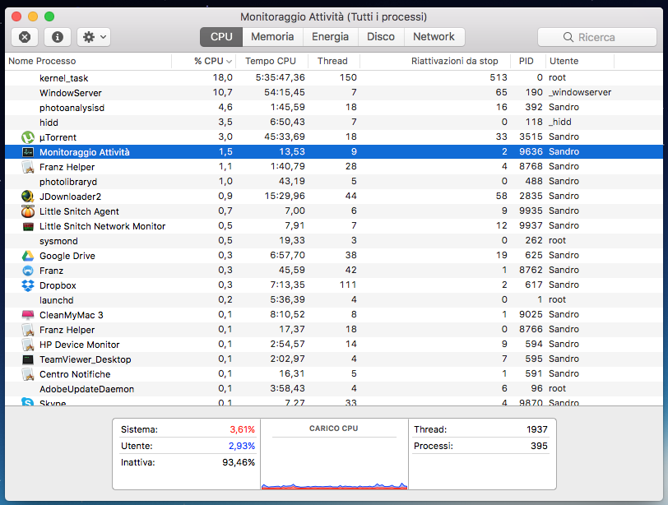Click the Centro Notifiche icon
Image resolution: width=668 pixels, height=505 pixels.
click(28, 374)
